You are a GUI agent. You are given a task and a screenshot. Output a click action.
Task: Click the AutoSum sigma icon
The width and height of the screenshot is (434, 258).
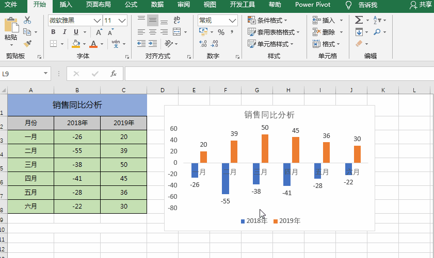(359, 20)
